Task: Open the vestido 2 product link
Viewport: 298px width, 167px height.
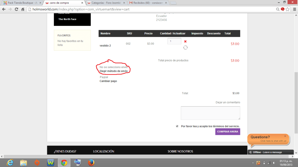Action: (105, 45)
